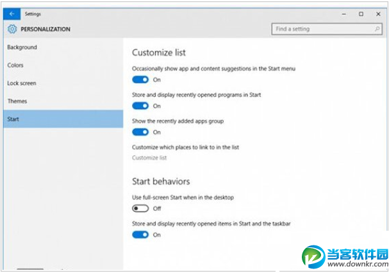Open the Background settings page
Viewport: 389px width, 273px height.
click(x=22, y=47)
